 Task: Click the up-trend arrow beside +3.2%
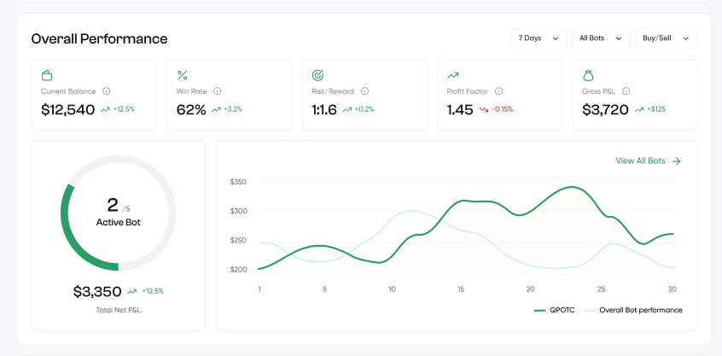click(x=217, y=109)
